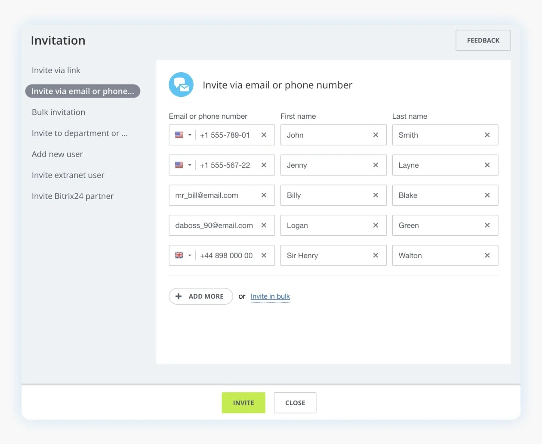
Task: Open country code dropdown for John's phone
Action: pyautogui.click(x=183, y=135)
